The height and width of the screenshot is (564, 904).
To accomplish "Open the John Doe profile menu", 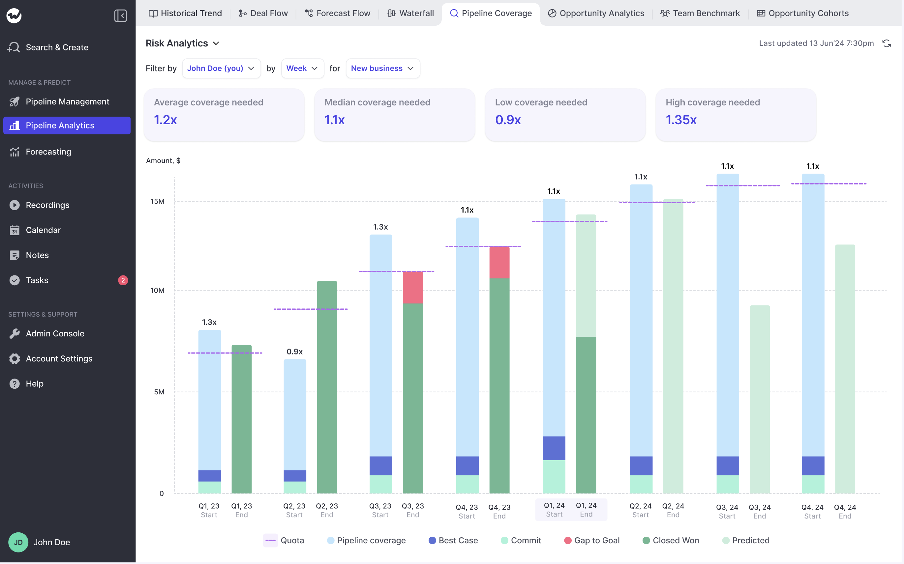I will tap(39, 542).
